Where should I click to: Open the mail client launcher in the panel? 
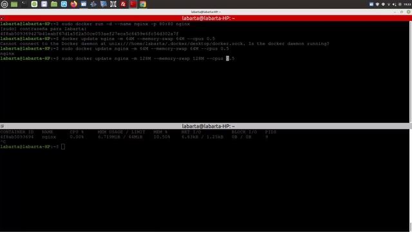coord(84,4)
